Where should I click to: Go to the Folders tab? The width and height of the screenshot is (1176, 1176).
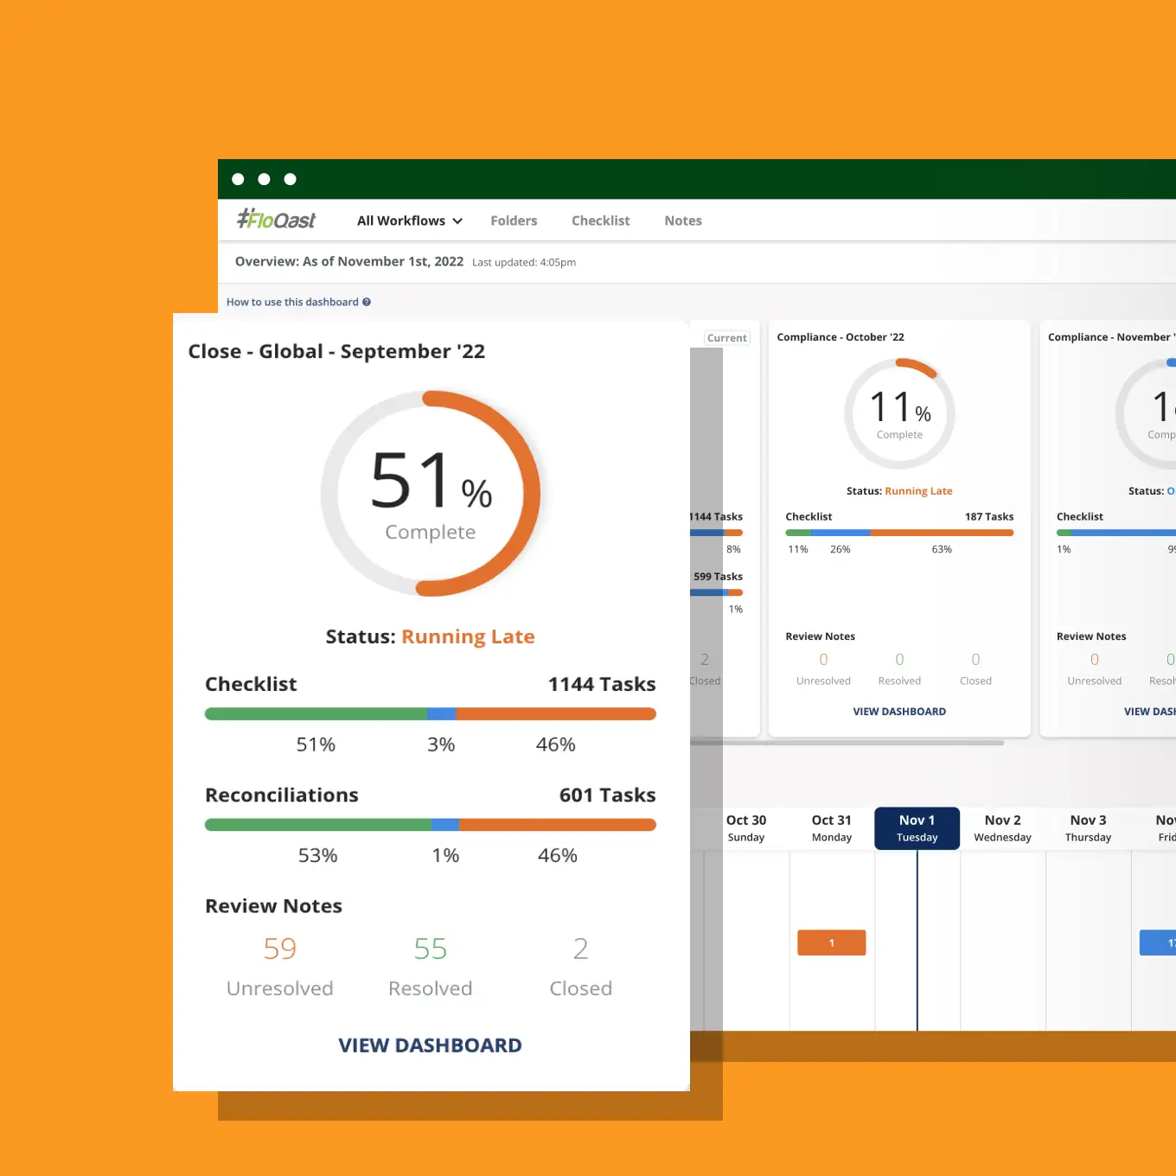[514, 220]
